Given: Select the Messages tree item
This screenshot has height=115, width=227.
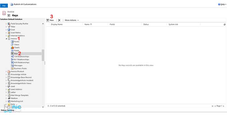Looking at the screenshot, I should [18, 66].
